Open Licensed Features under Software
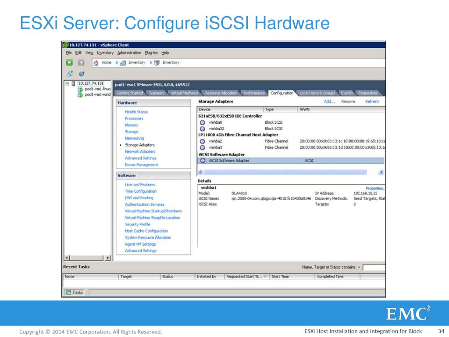Viewport: 449px width, 337px height. [x=140, y=185]
